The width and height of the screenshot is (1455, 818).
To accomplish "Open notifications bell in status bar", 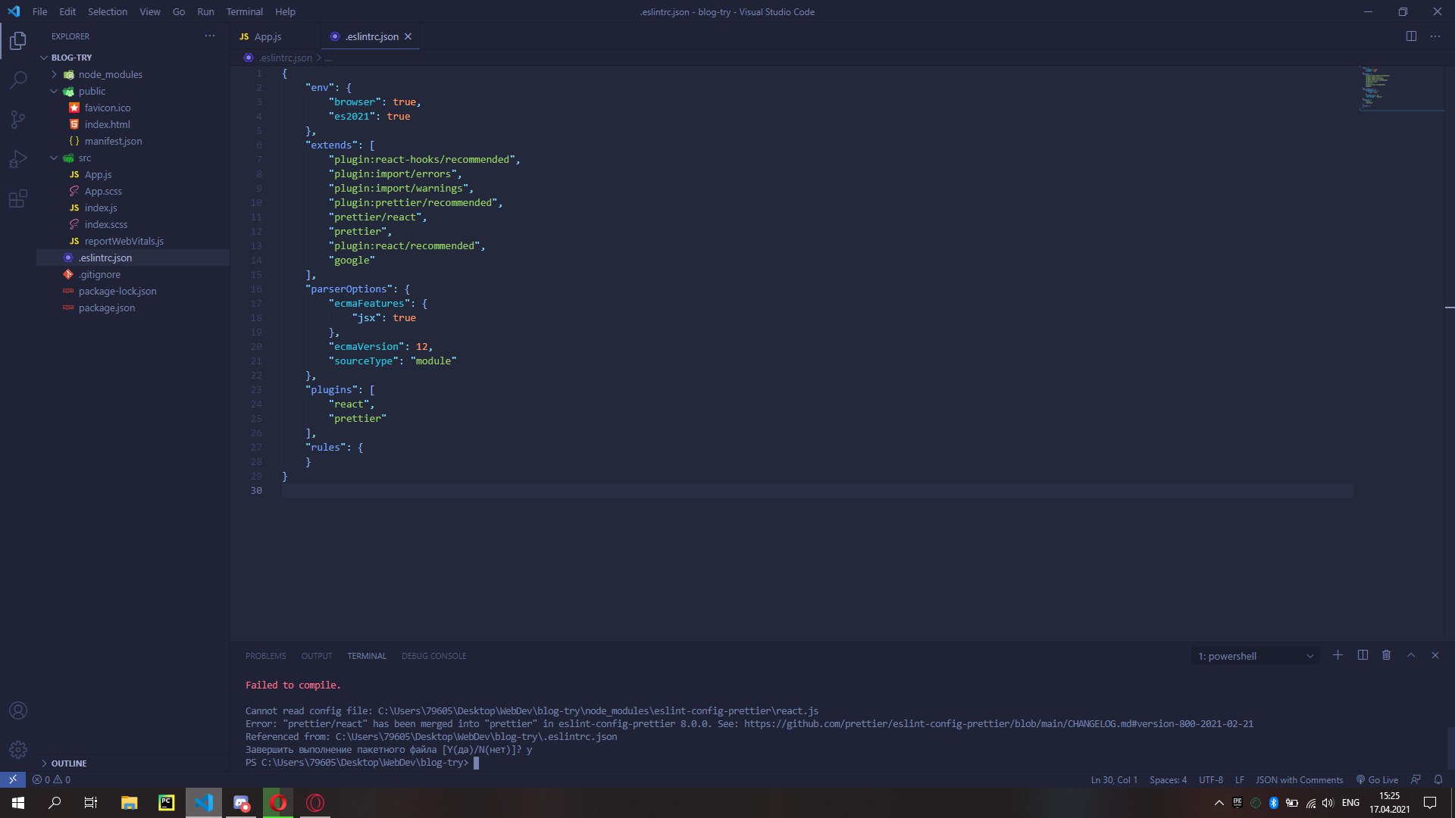I will 1438,779.
